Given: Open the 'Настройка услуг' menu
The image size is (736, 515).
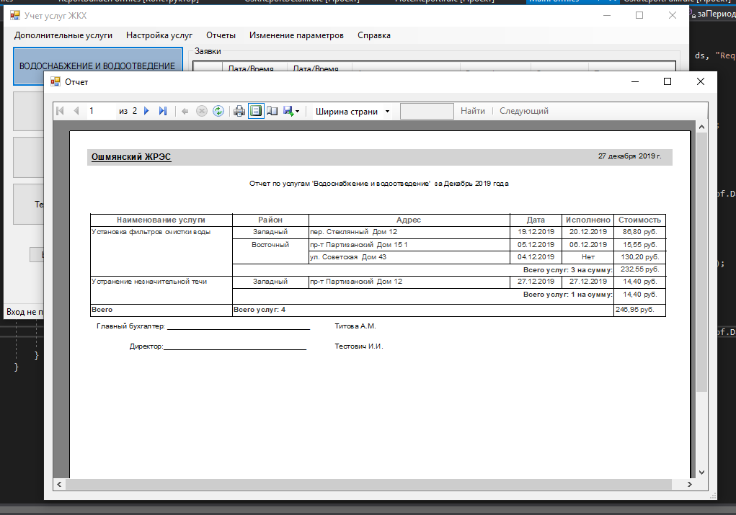Looking at the screenshot, I should [159, 35].
